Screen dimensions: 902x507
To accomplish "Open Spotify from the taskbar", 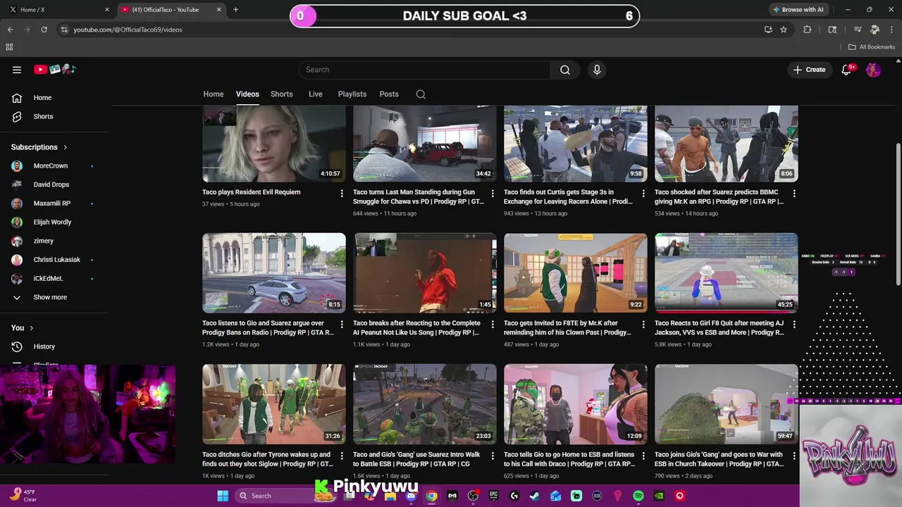I will pos(638,496).
